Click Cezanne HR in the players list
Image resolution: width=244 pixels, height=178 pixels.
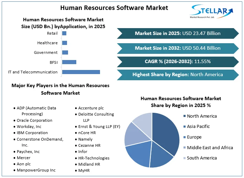[x=88, y=145]
